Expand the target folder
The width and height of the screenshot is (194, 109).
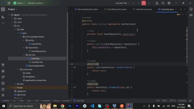pyautogui.click(x=12, y=88)
